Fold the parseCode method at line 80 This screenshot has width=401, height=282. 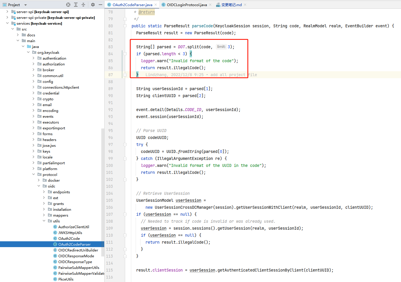[x=125, y=26]
